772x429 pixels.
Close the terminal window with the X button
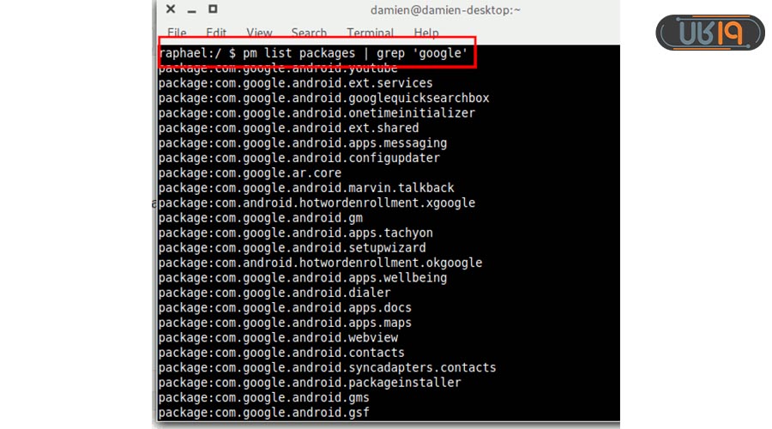coord(171,10)
